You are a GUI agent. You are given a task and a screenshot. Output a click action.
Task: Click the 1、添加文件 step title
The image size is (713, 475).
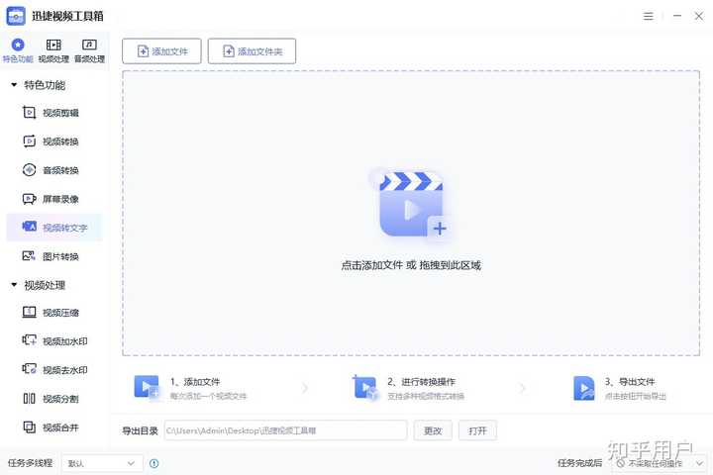(195, 382)
